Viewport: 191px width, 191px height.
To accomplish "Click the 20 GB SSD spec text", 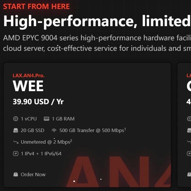I will (33, 130).
